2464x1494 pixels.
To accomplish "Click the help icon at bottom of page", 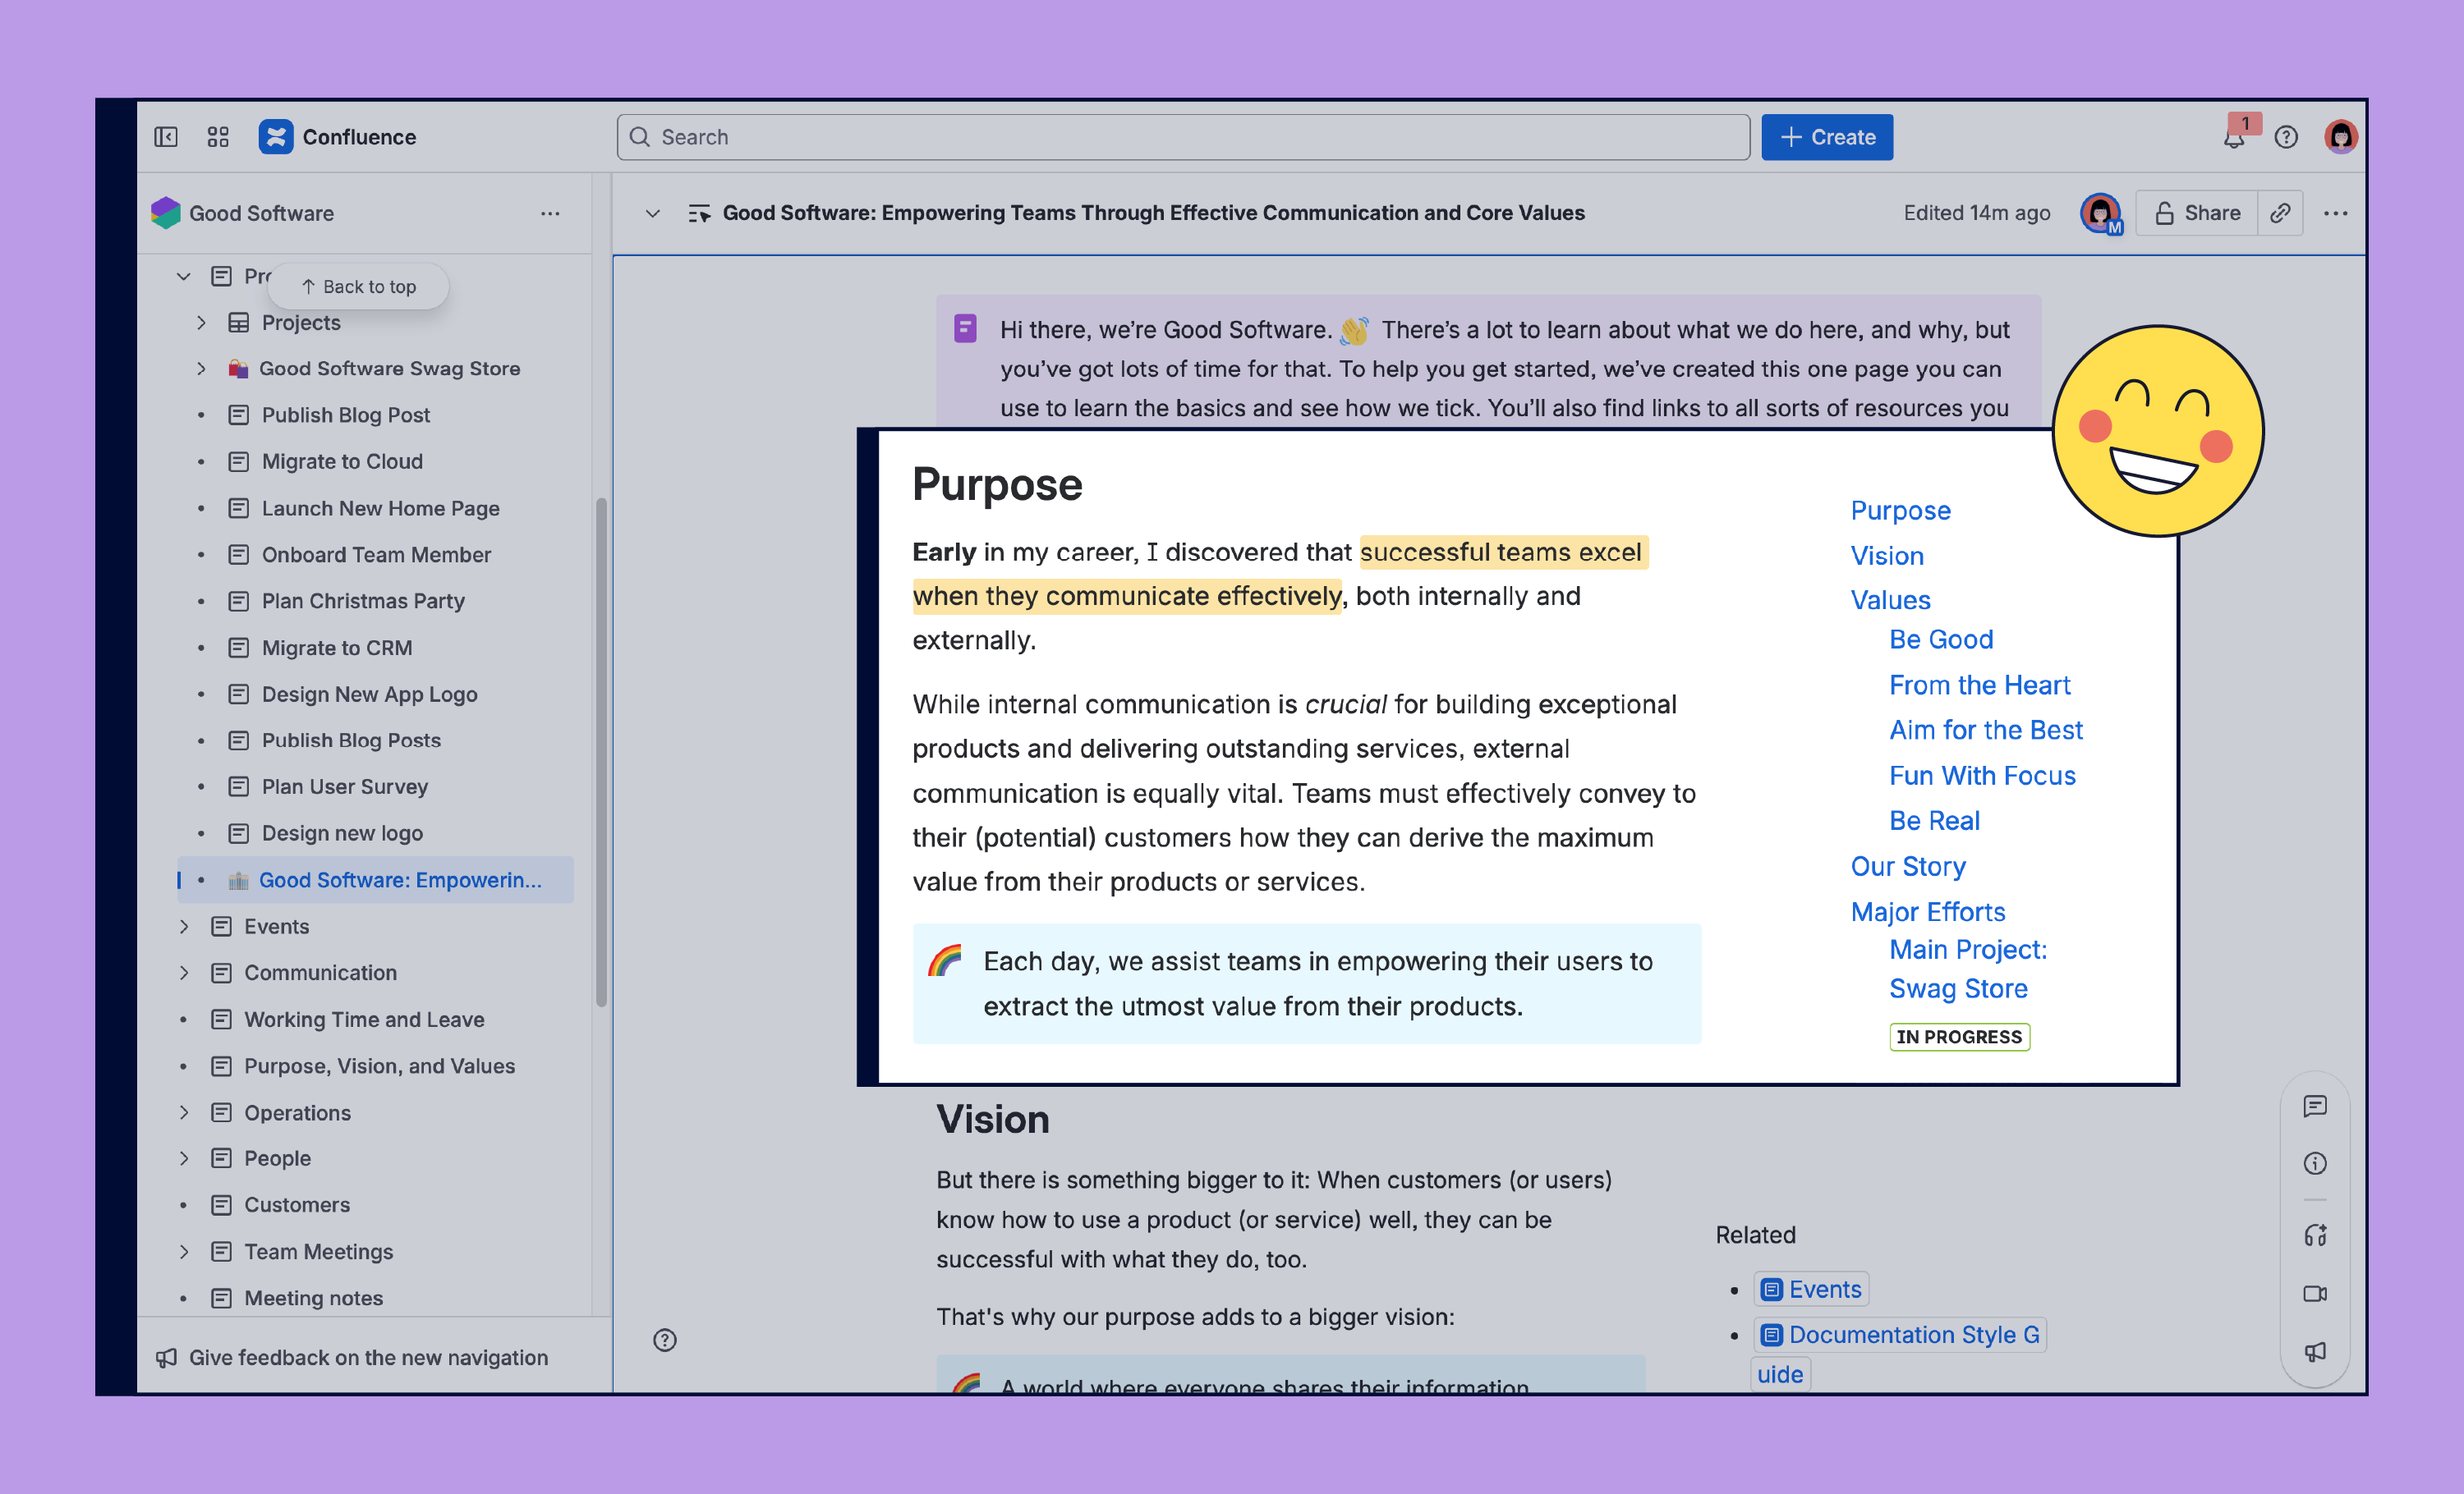I will [665, 1340].
